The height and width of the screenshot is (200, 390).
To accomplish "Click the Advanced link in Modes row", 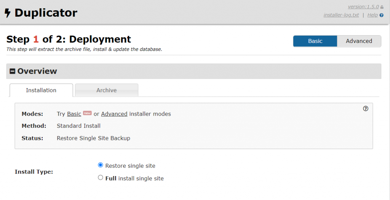I will [x=114, y=114].
